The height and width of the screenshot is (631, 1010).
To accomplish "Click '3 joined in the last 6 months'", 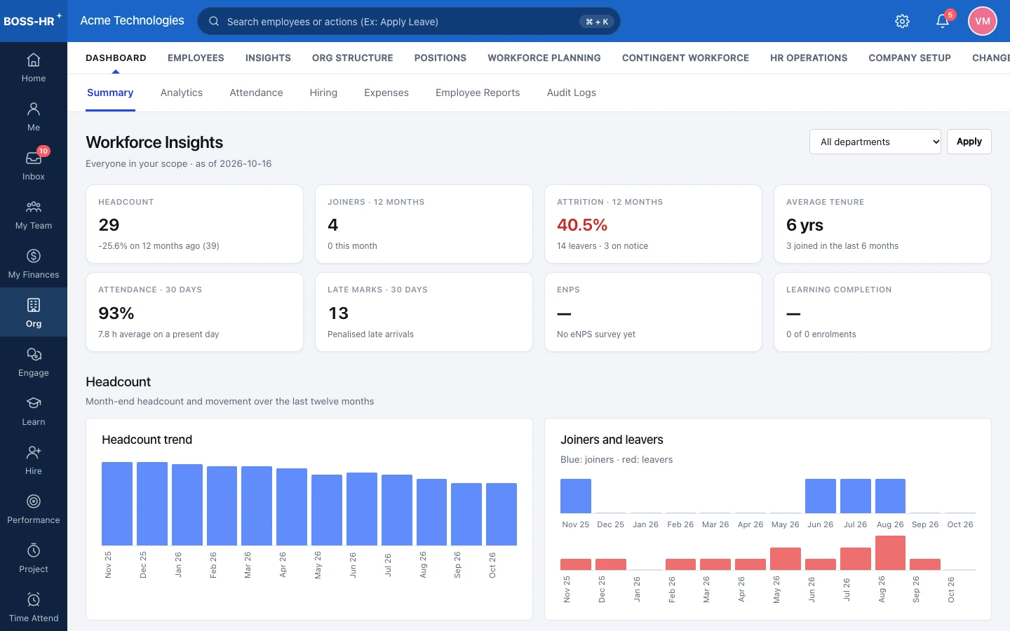I will click(x=842, y=246).
